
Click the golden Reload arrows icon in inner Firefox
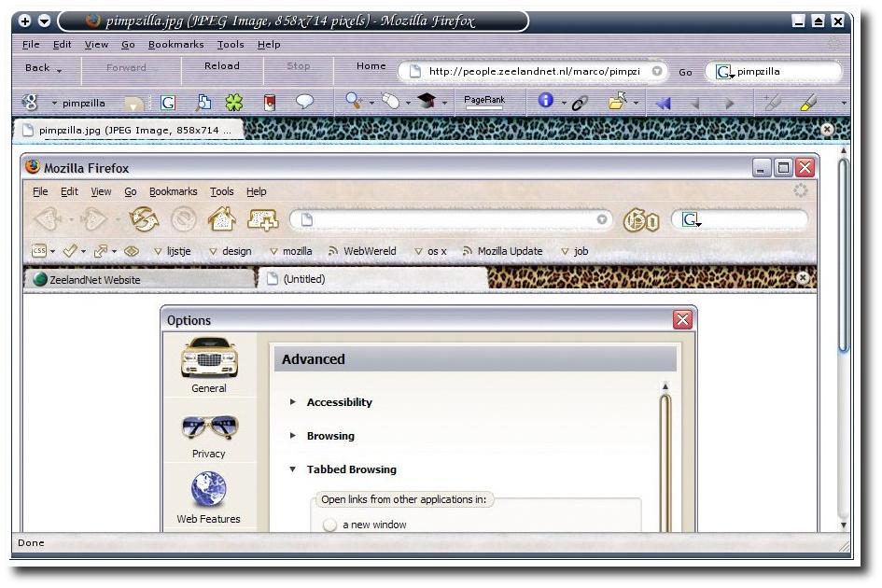(144, 219)
